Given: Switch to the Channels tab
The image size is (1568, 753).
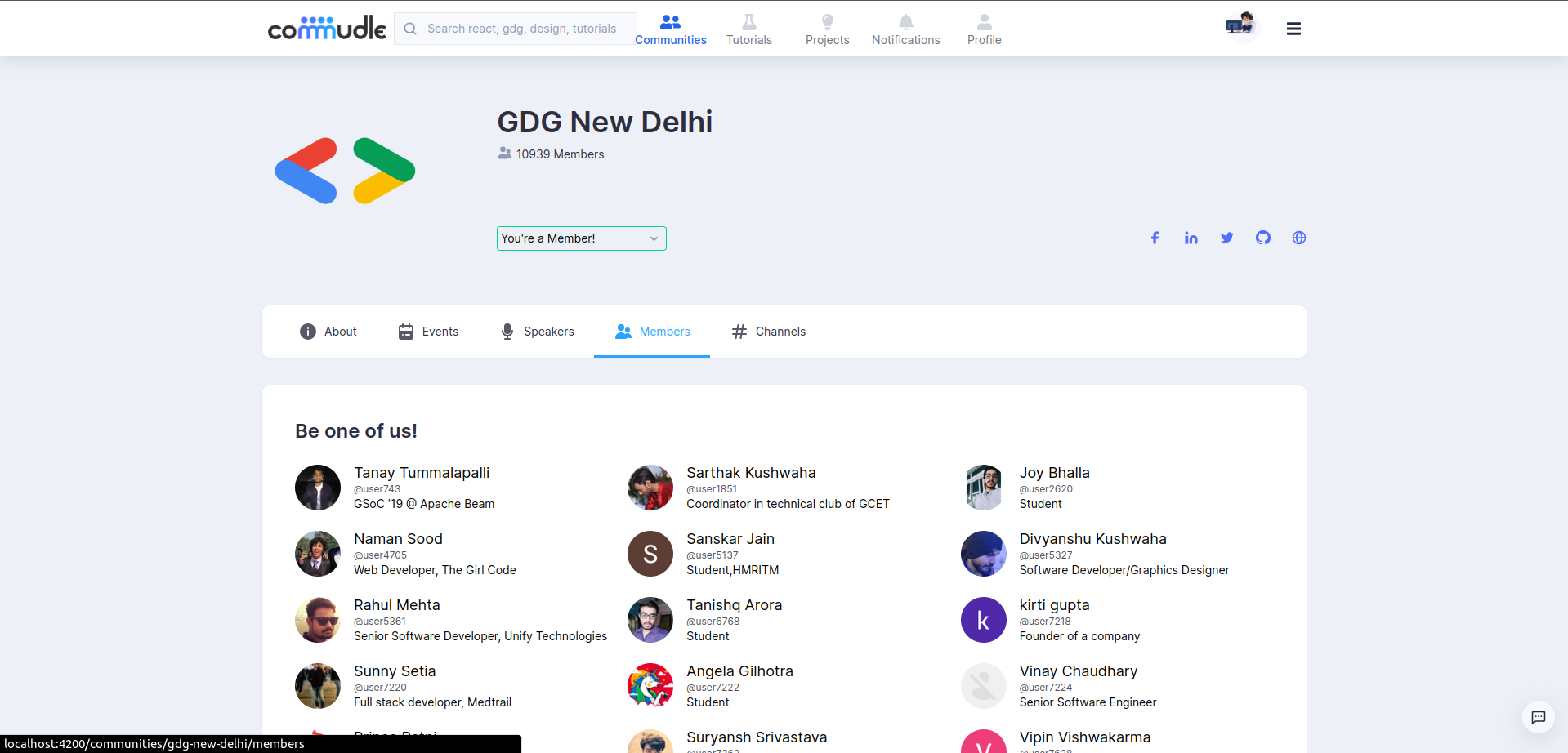Looking at the screenshot, I should (768, 332).
